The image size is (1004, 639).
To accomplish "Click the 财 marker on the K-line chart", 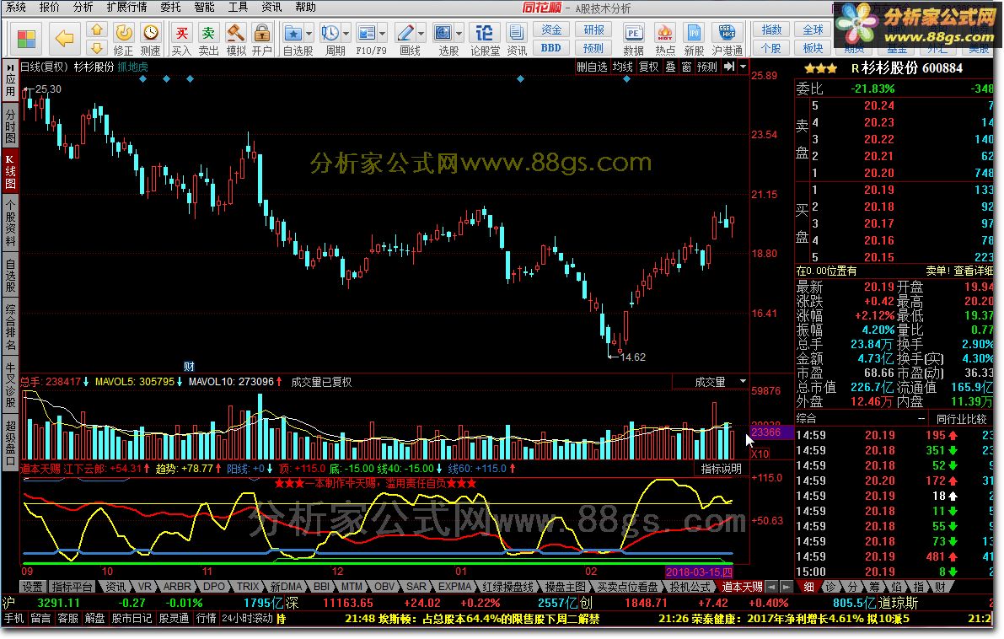I will tap(189, 366).
